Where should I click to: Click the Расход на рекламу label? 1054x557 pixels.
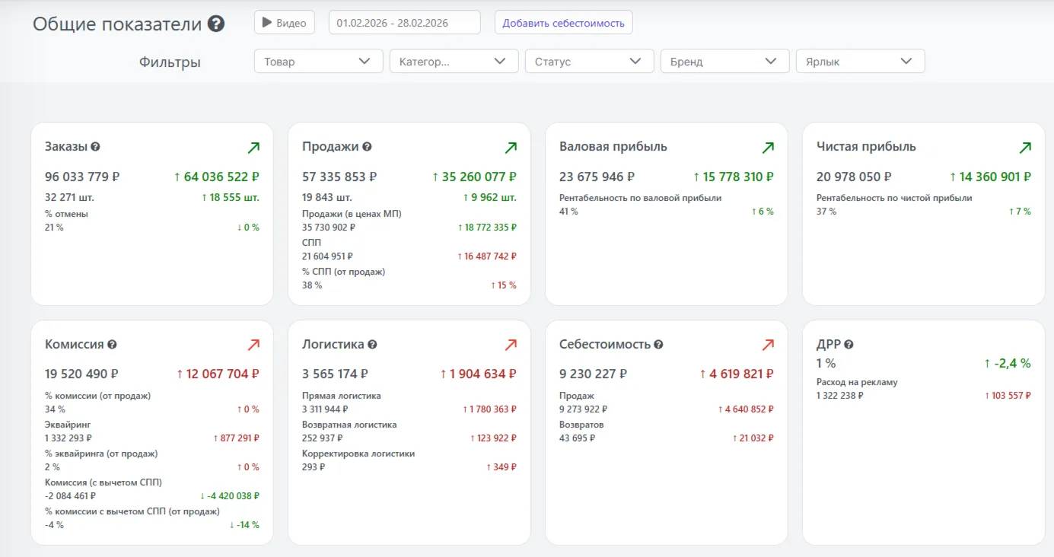click(857, 382)
